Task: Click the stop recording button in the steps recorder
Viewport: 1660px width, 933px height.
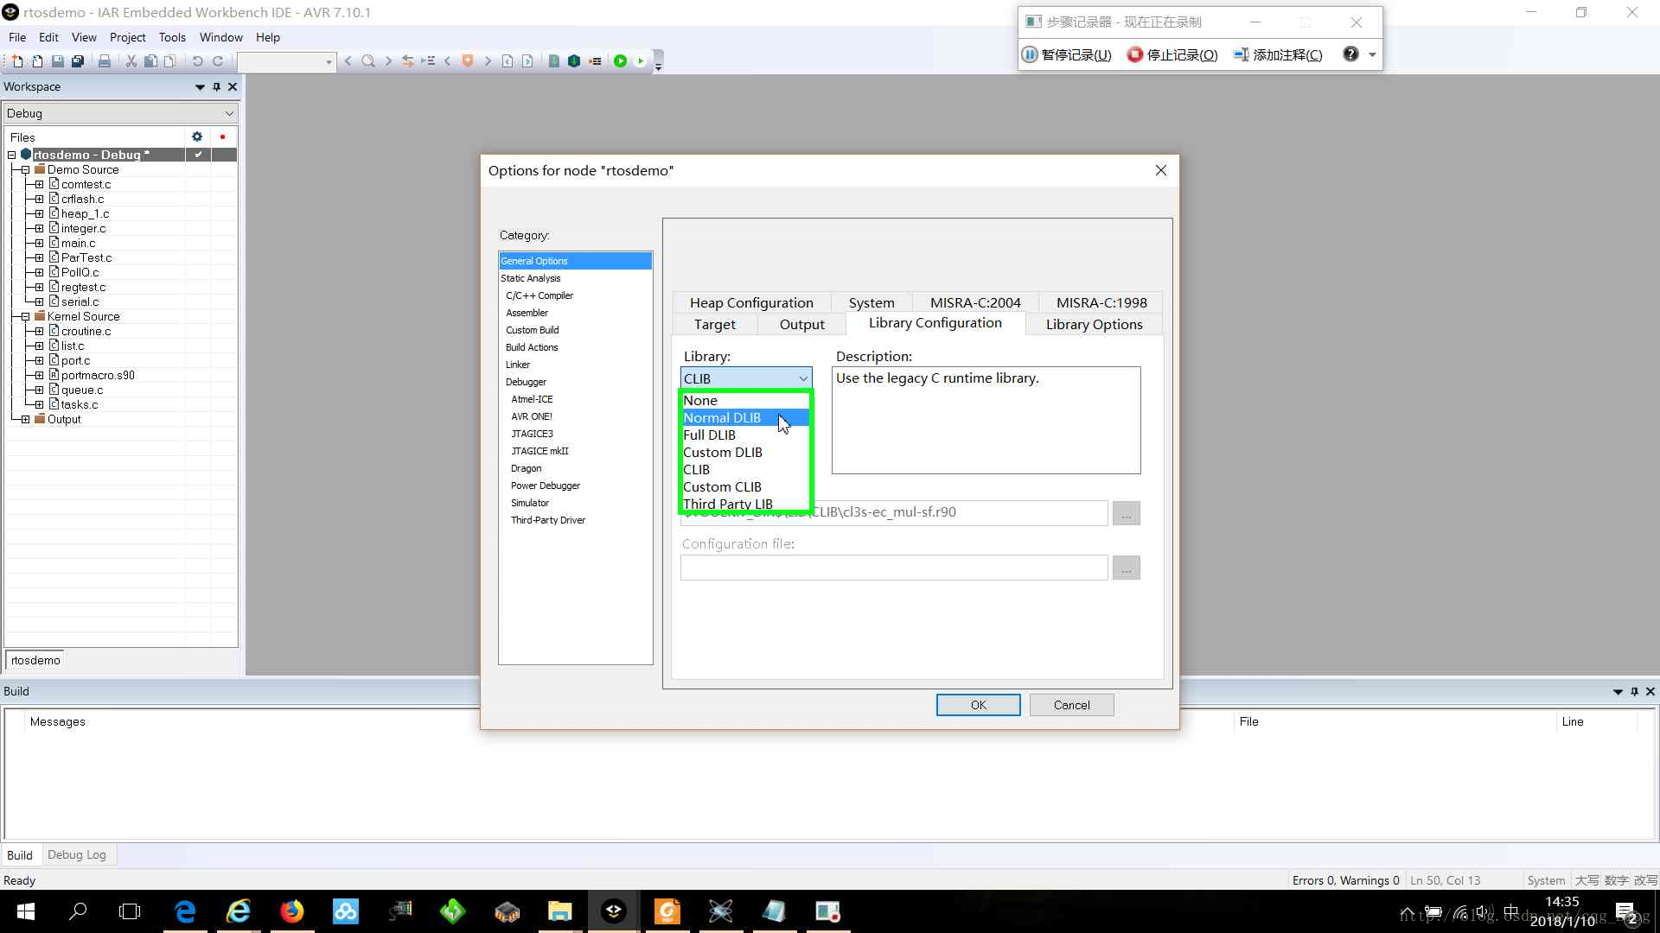Action: coord(1173,54)
